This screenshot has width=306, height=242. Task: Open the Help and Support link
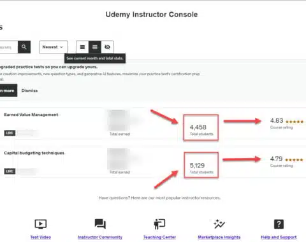click(279, 237)
